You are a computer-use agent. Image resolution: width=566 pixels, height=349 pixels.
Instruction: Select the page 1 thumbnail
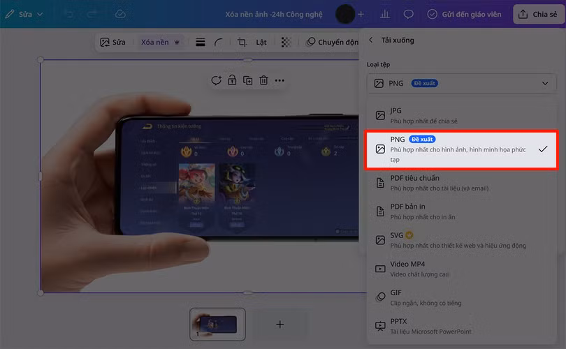218,324
